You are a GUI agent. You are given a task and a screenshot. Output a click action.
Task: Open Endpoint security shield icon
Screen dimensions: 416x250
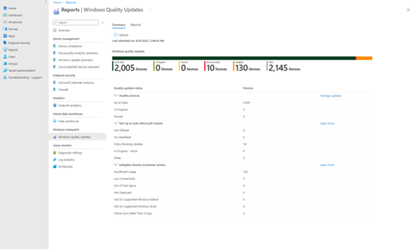tap(5, 43)
